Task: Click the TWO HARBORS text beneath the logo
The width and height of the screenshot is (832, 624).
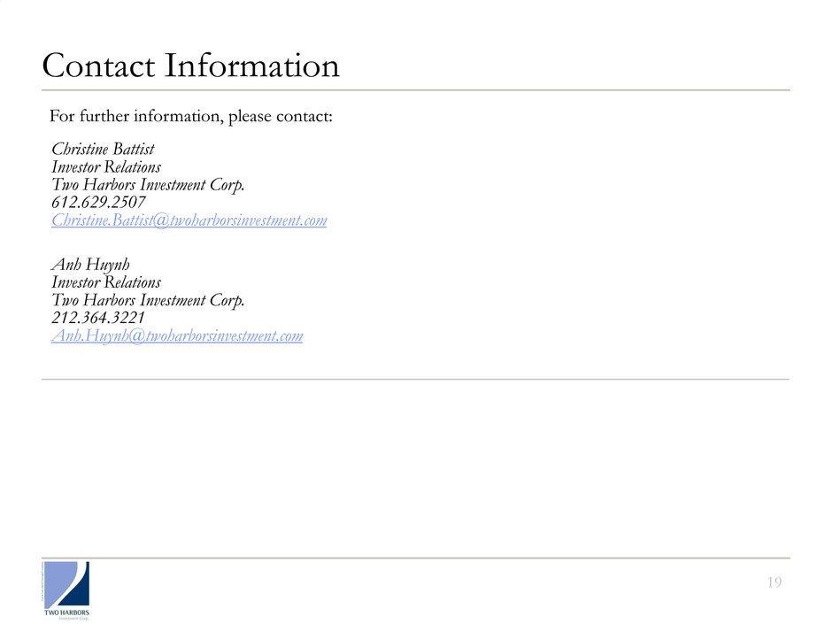Action: (x=70, y=611)
